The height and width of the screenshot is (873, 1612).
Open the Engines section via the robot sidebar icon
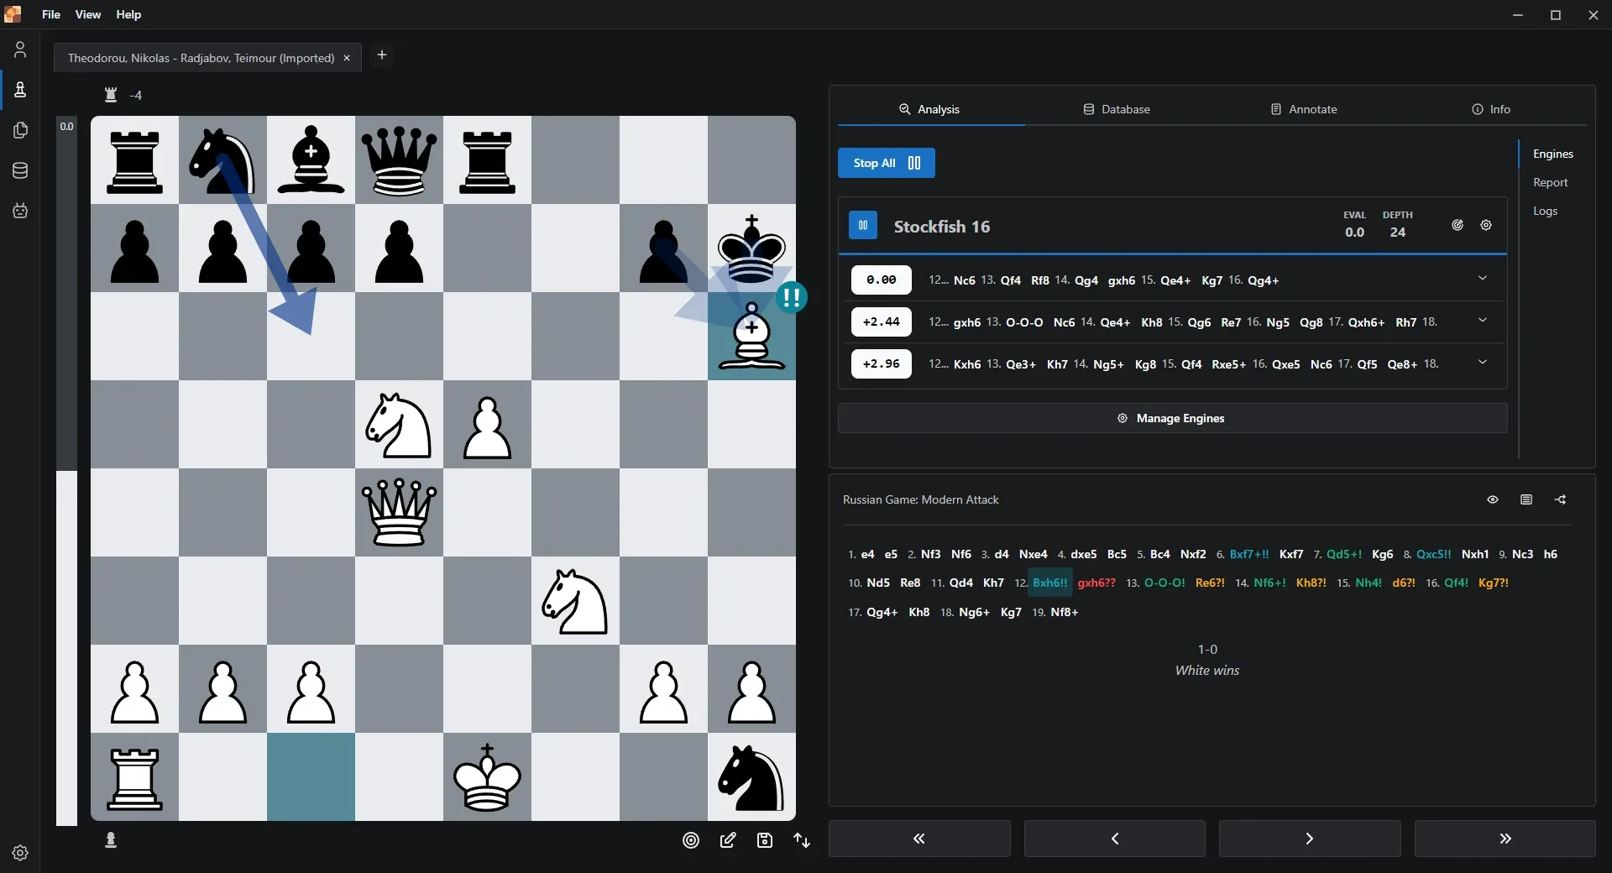click(20, 211)
